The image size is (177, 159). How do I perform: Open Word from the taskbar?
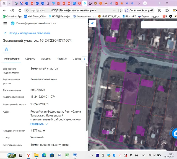click(x=75, y=155)
